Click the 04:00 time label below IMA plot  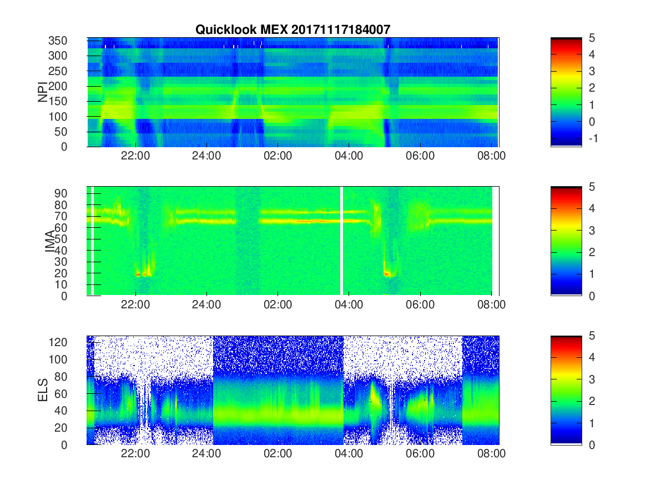tap(349, 305)
